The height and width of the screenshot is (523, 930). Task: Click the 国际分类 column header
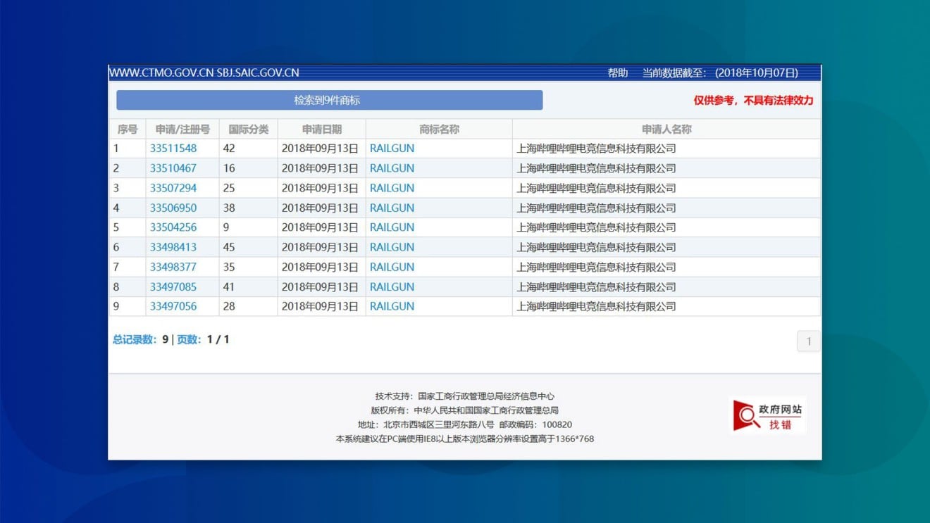coord(249,129)
